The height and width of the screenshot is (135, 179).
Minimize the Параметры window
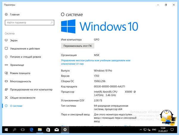[158, 5]
